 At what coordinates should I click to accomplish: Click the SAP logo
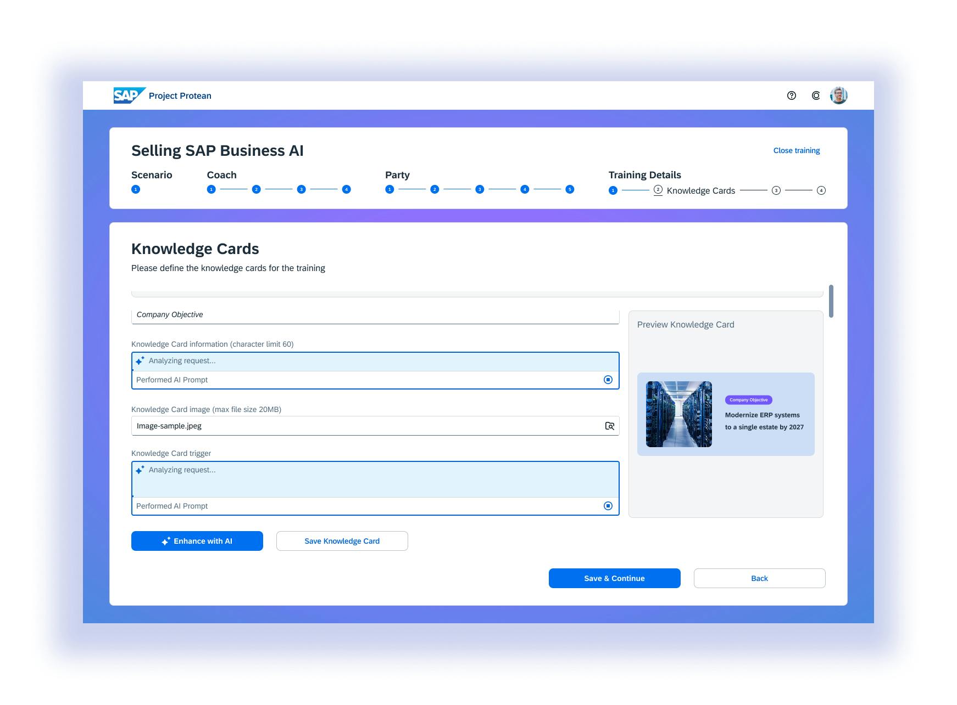coord(130,95)
